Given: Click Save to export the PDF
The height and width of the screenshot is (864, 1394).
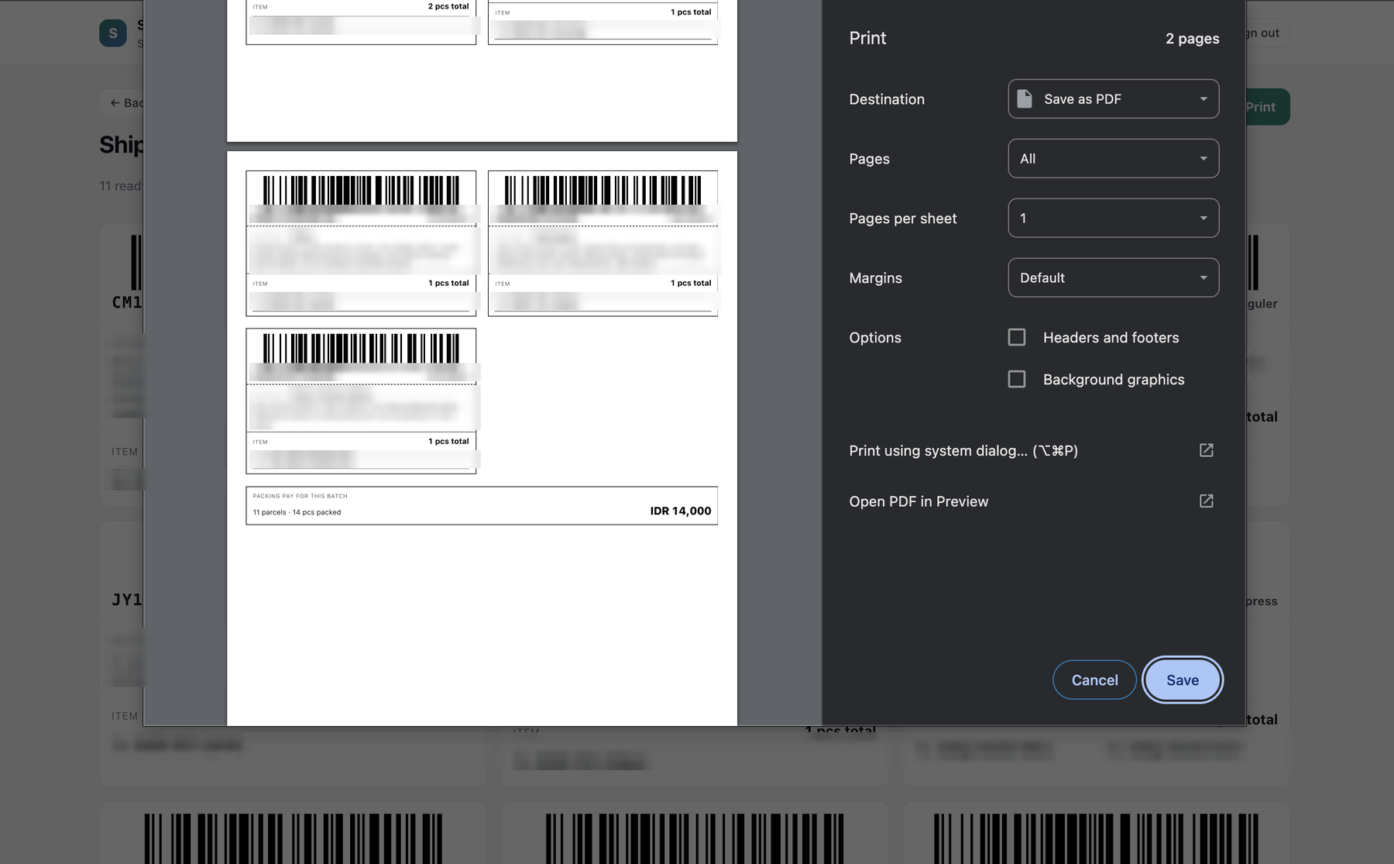Looking at the screenshot, I should (x=1182, y=680).
